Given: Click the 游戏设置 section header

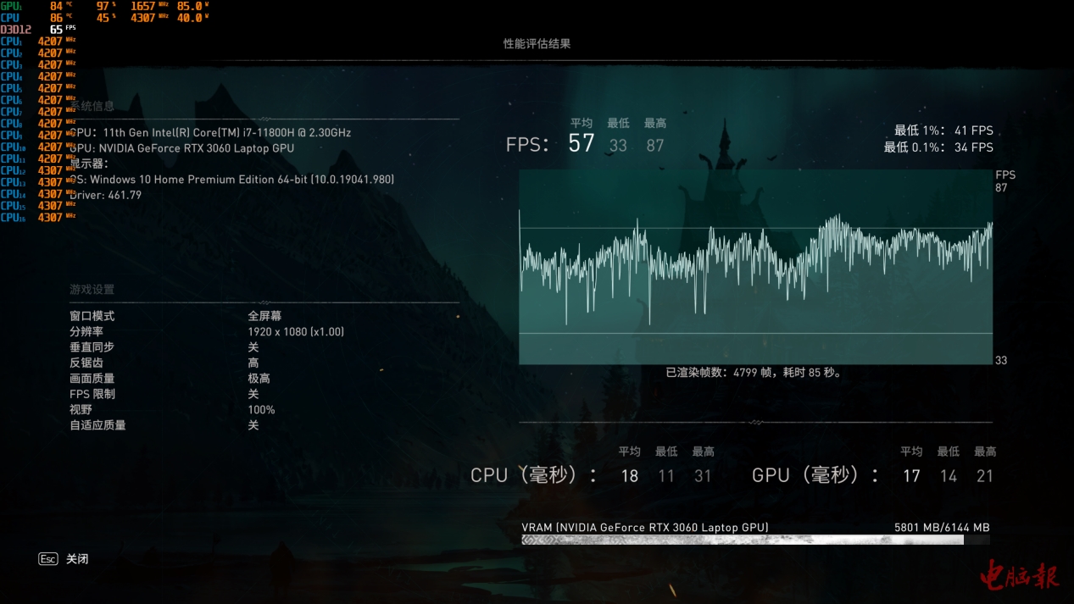Looking at the screenshot, I should tap(92, 290).
